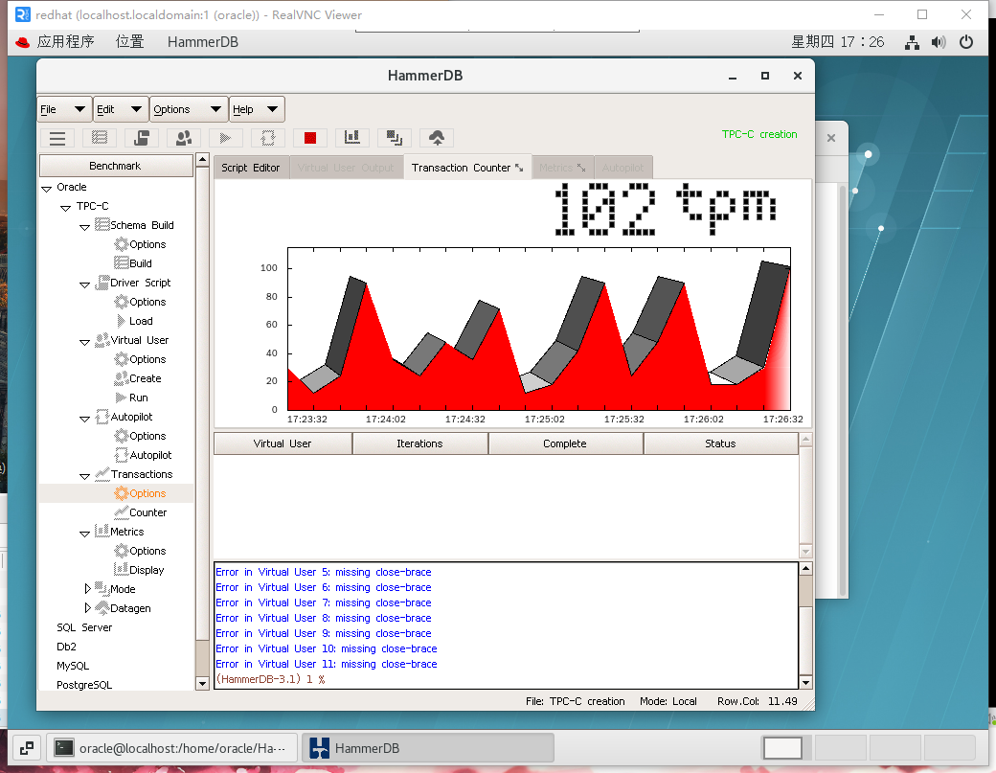Switch to the Metrics tab

coord(562,168)
